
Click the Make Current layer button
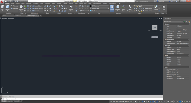pyautogui.click(x=148, y=8)
